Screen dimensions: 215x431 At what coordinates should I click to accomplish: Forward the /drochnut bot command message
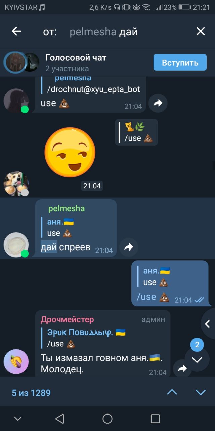[158, 103]
